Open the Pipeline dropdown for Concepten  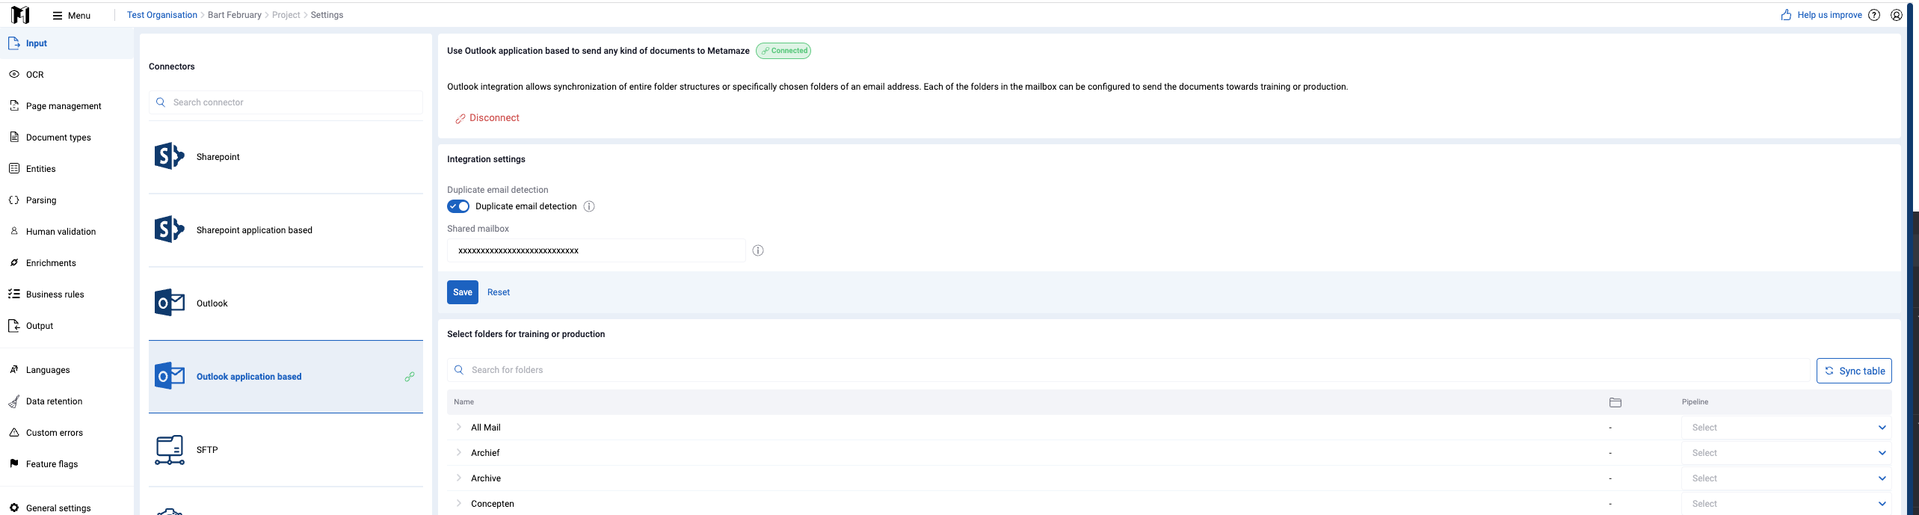1787,504
